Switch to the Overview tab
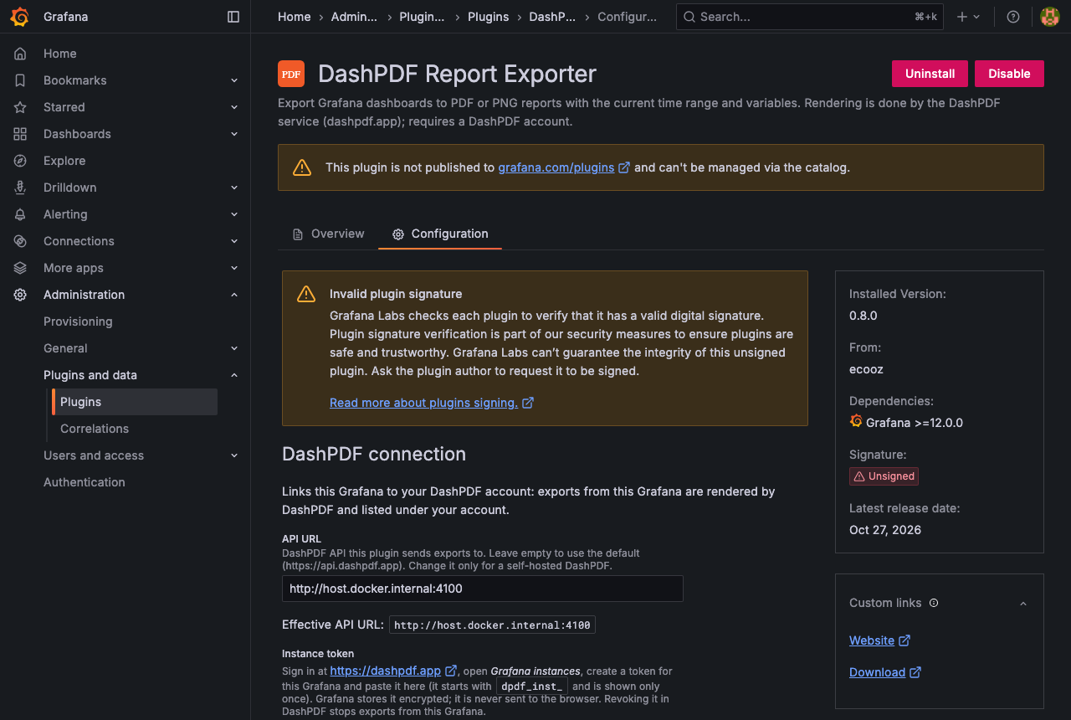 point(328,234)
